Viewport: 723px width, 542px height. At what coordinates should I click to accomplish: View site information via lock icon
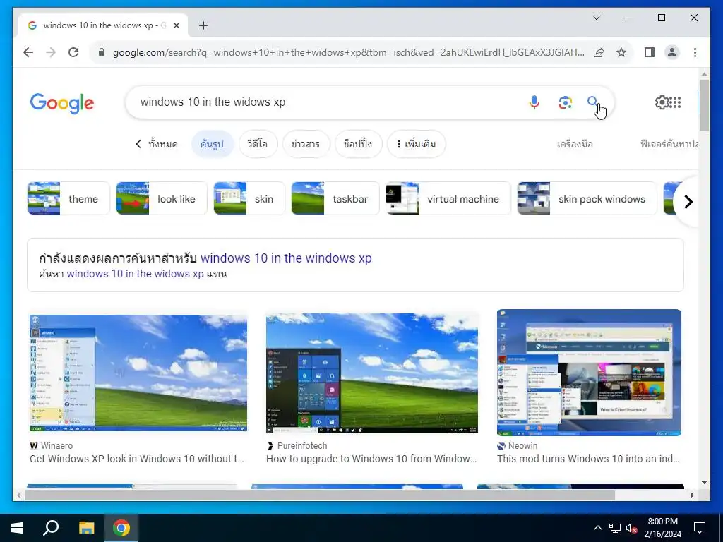[x=102, y=52]
